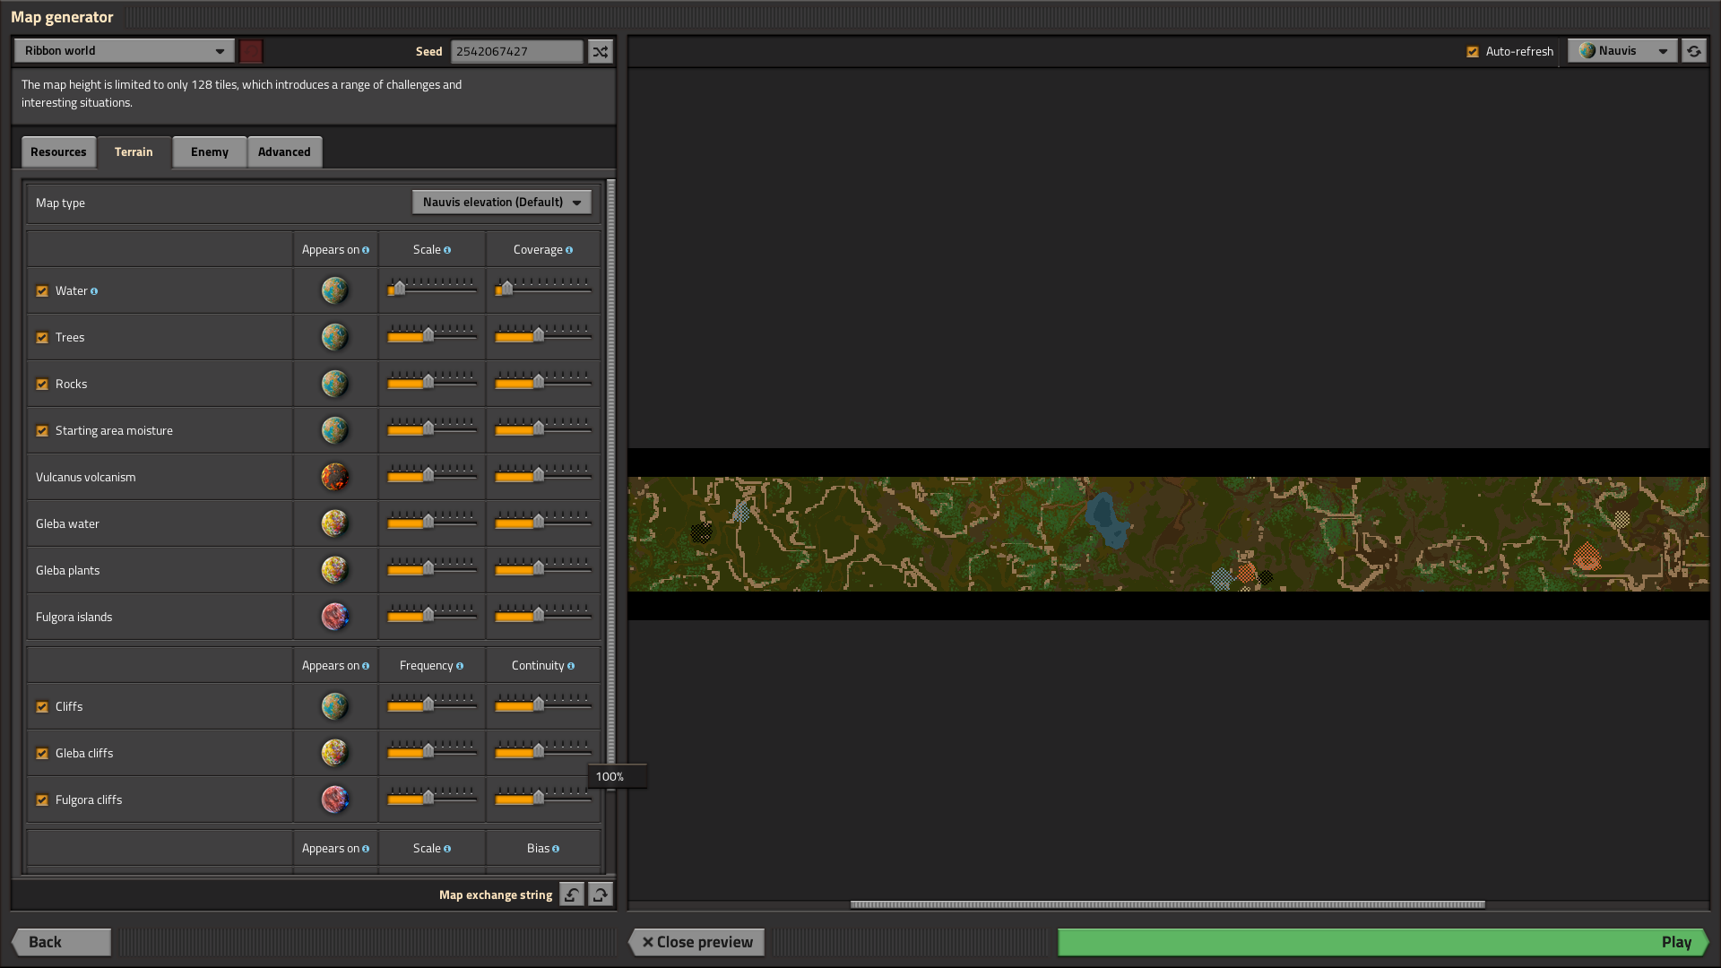This screenshot has width=1721, height=968.
Task: Toggle the Water terrain checkbox off
Action: tap(42, 290)
